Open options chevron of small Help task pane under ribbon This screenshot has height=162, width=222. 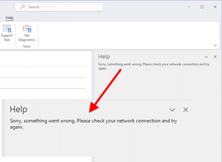pyautogui.click(x=206, y=57)
